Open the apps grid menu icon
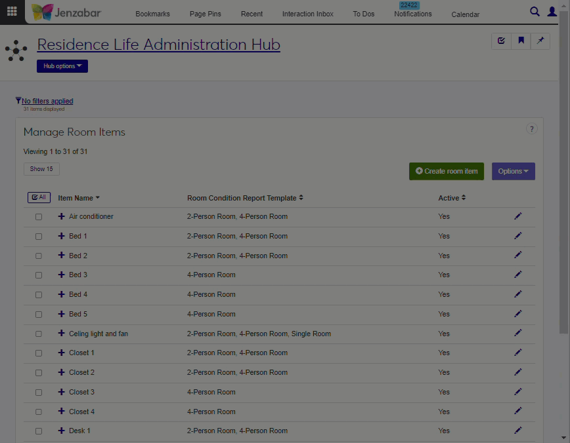570x443 pixels. [12, 11]
